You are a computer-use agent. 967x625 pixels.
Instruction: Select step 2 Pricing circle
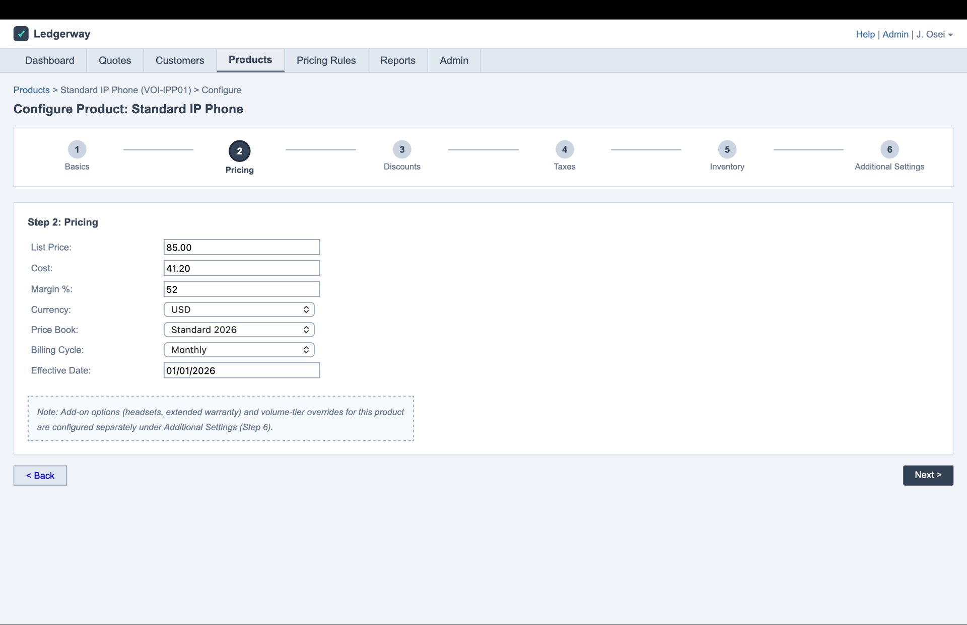coord(240,151)
